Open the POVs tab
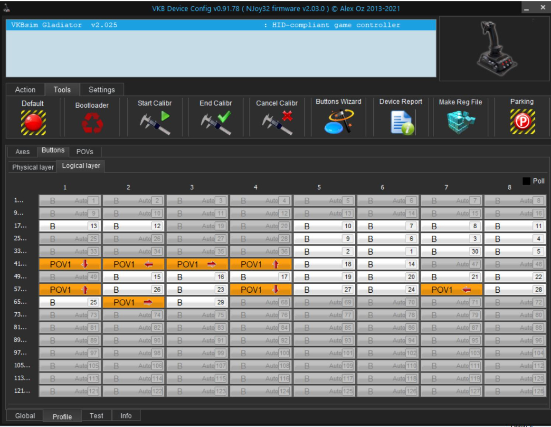This screenshot has width=551, height=427. tap(85, 152)
